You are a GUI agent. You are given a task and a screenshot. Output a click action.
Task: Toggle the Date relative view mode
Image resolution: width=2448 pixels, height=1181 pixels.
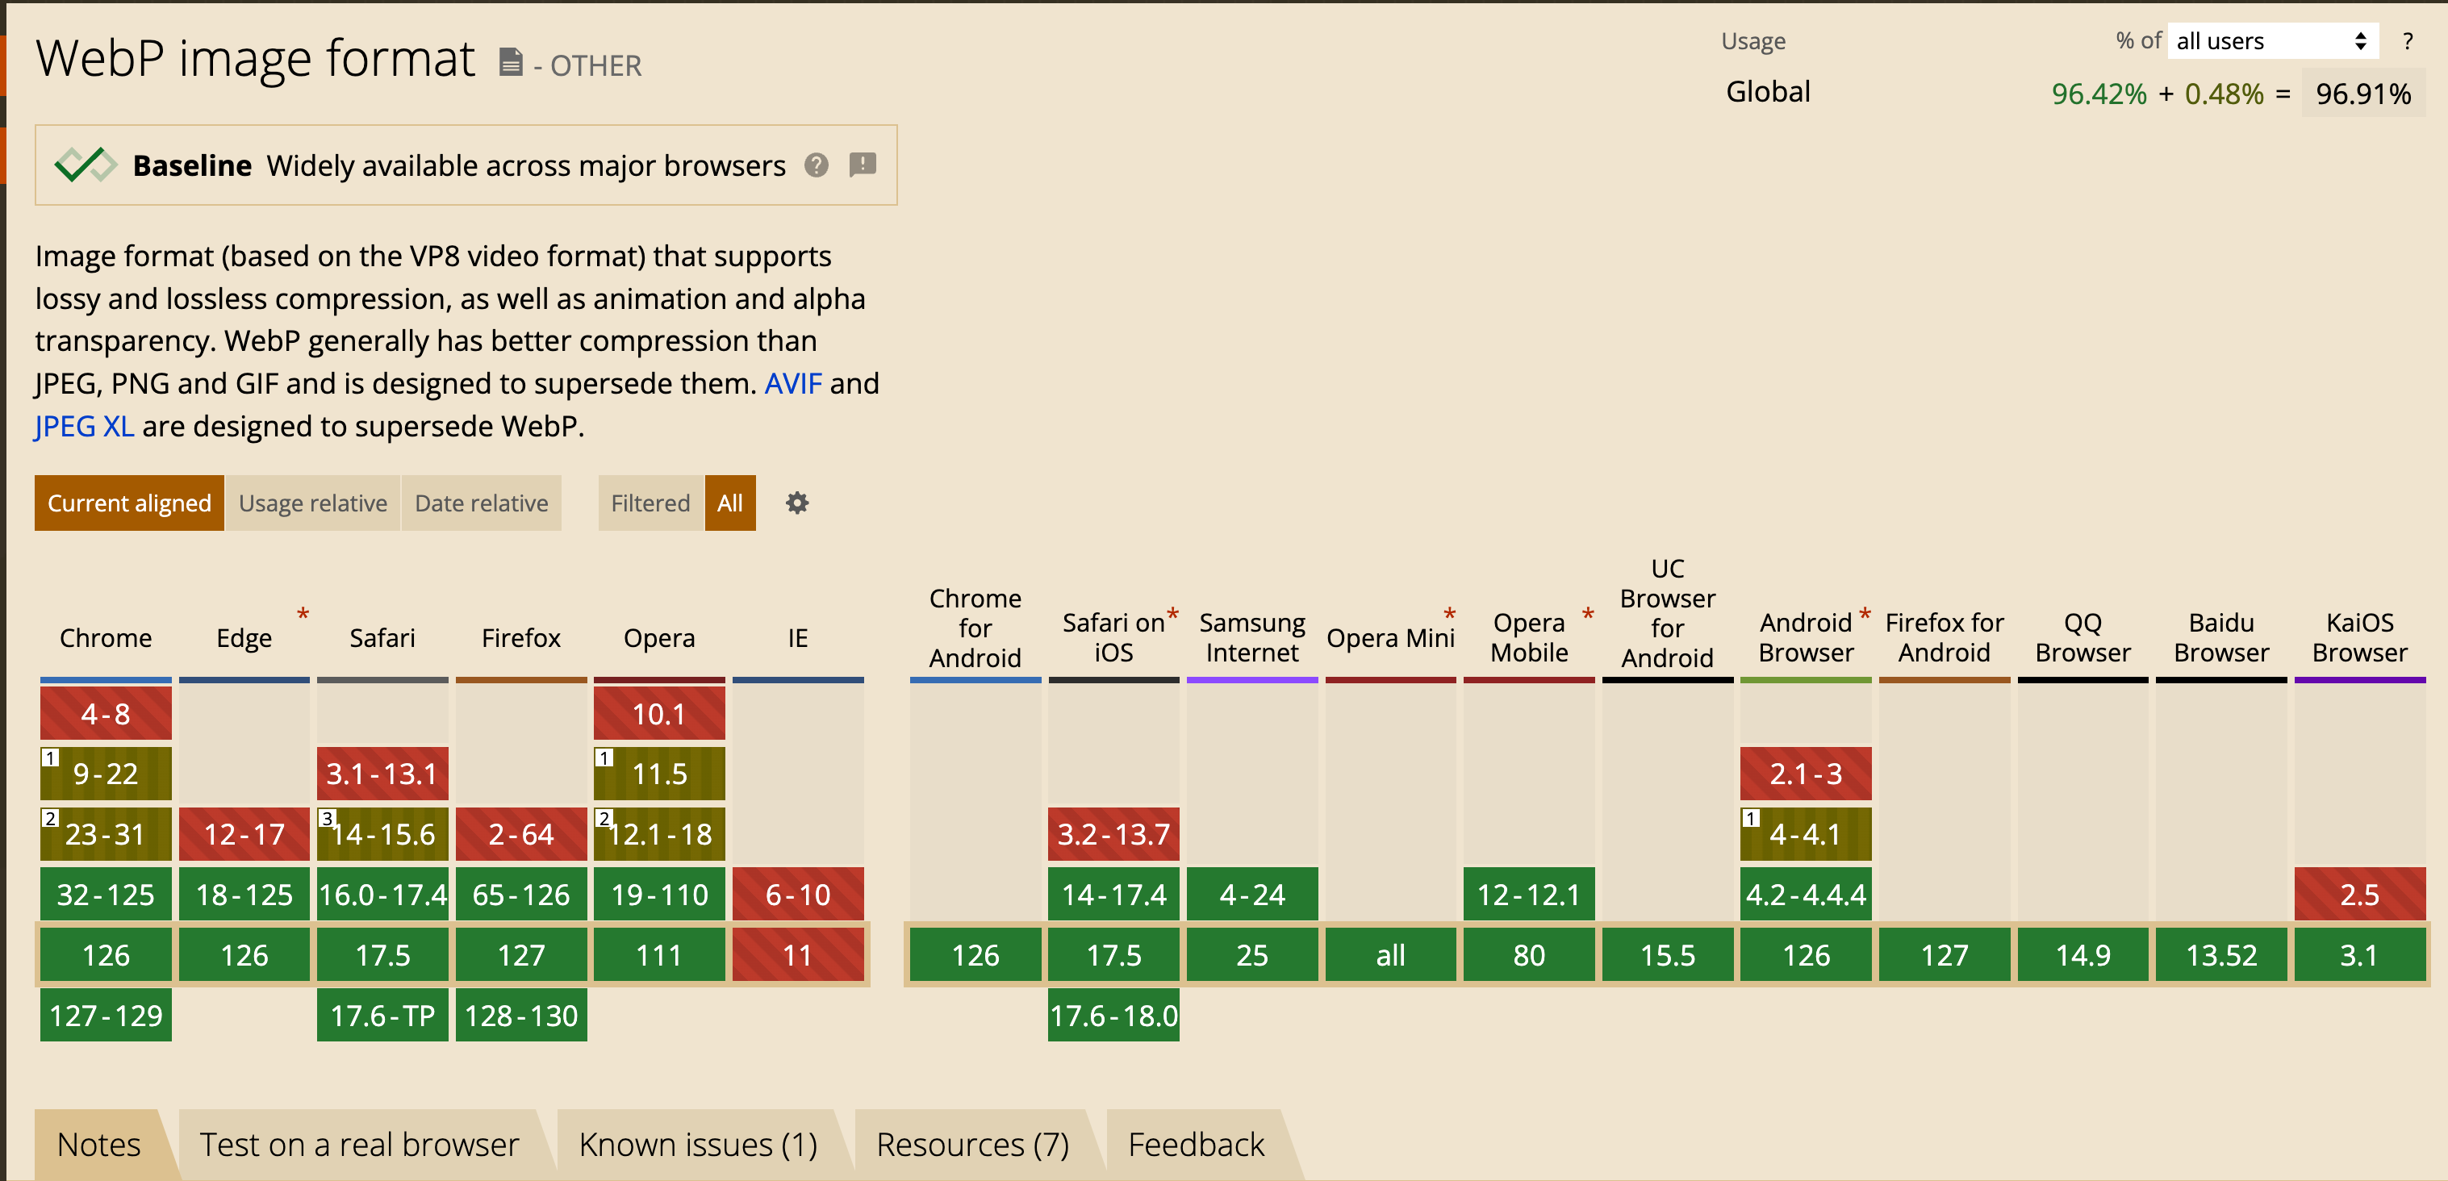481,503
